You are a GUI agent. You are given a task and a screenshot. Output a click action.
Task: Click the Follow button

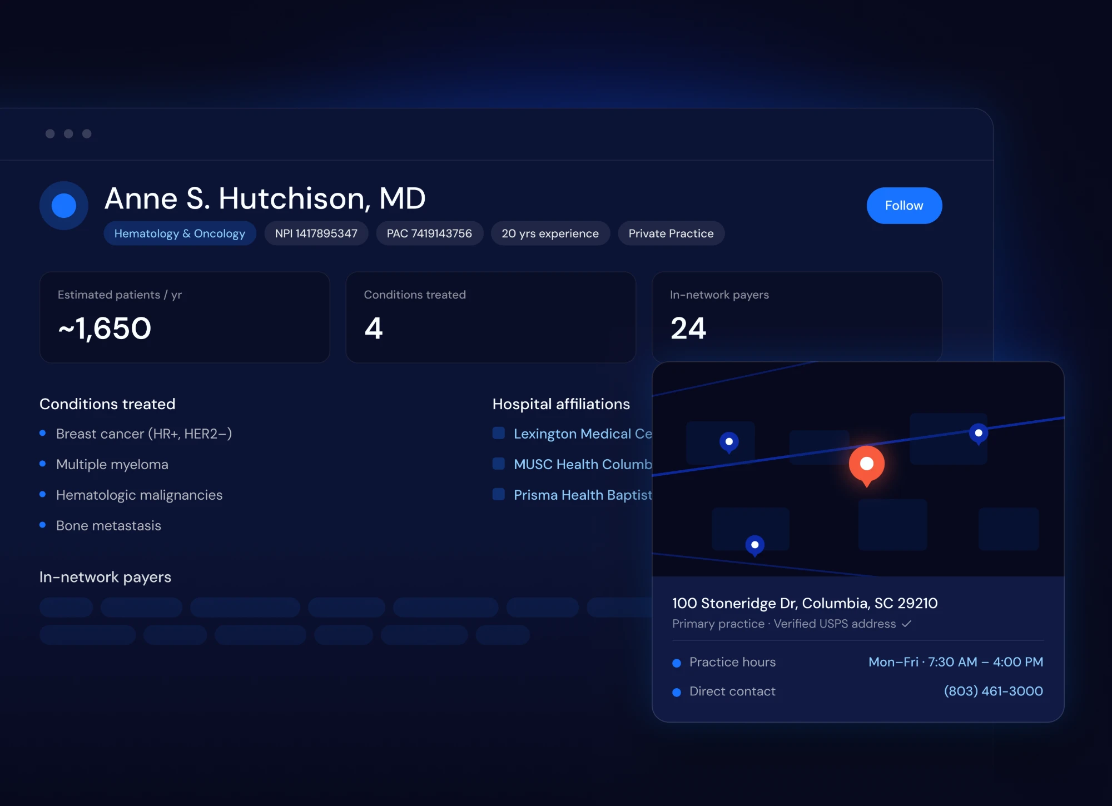pos(904,206)
